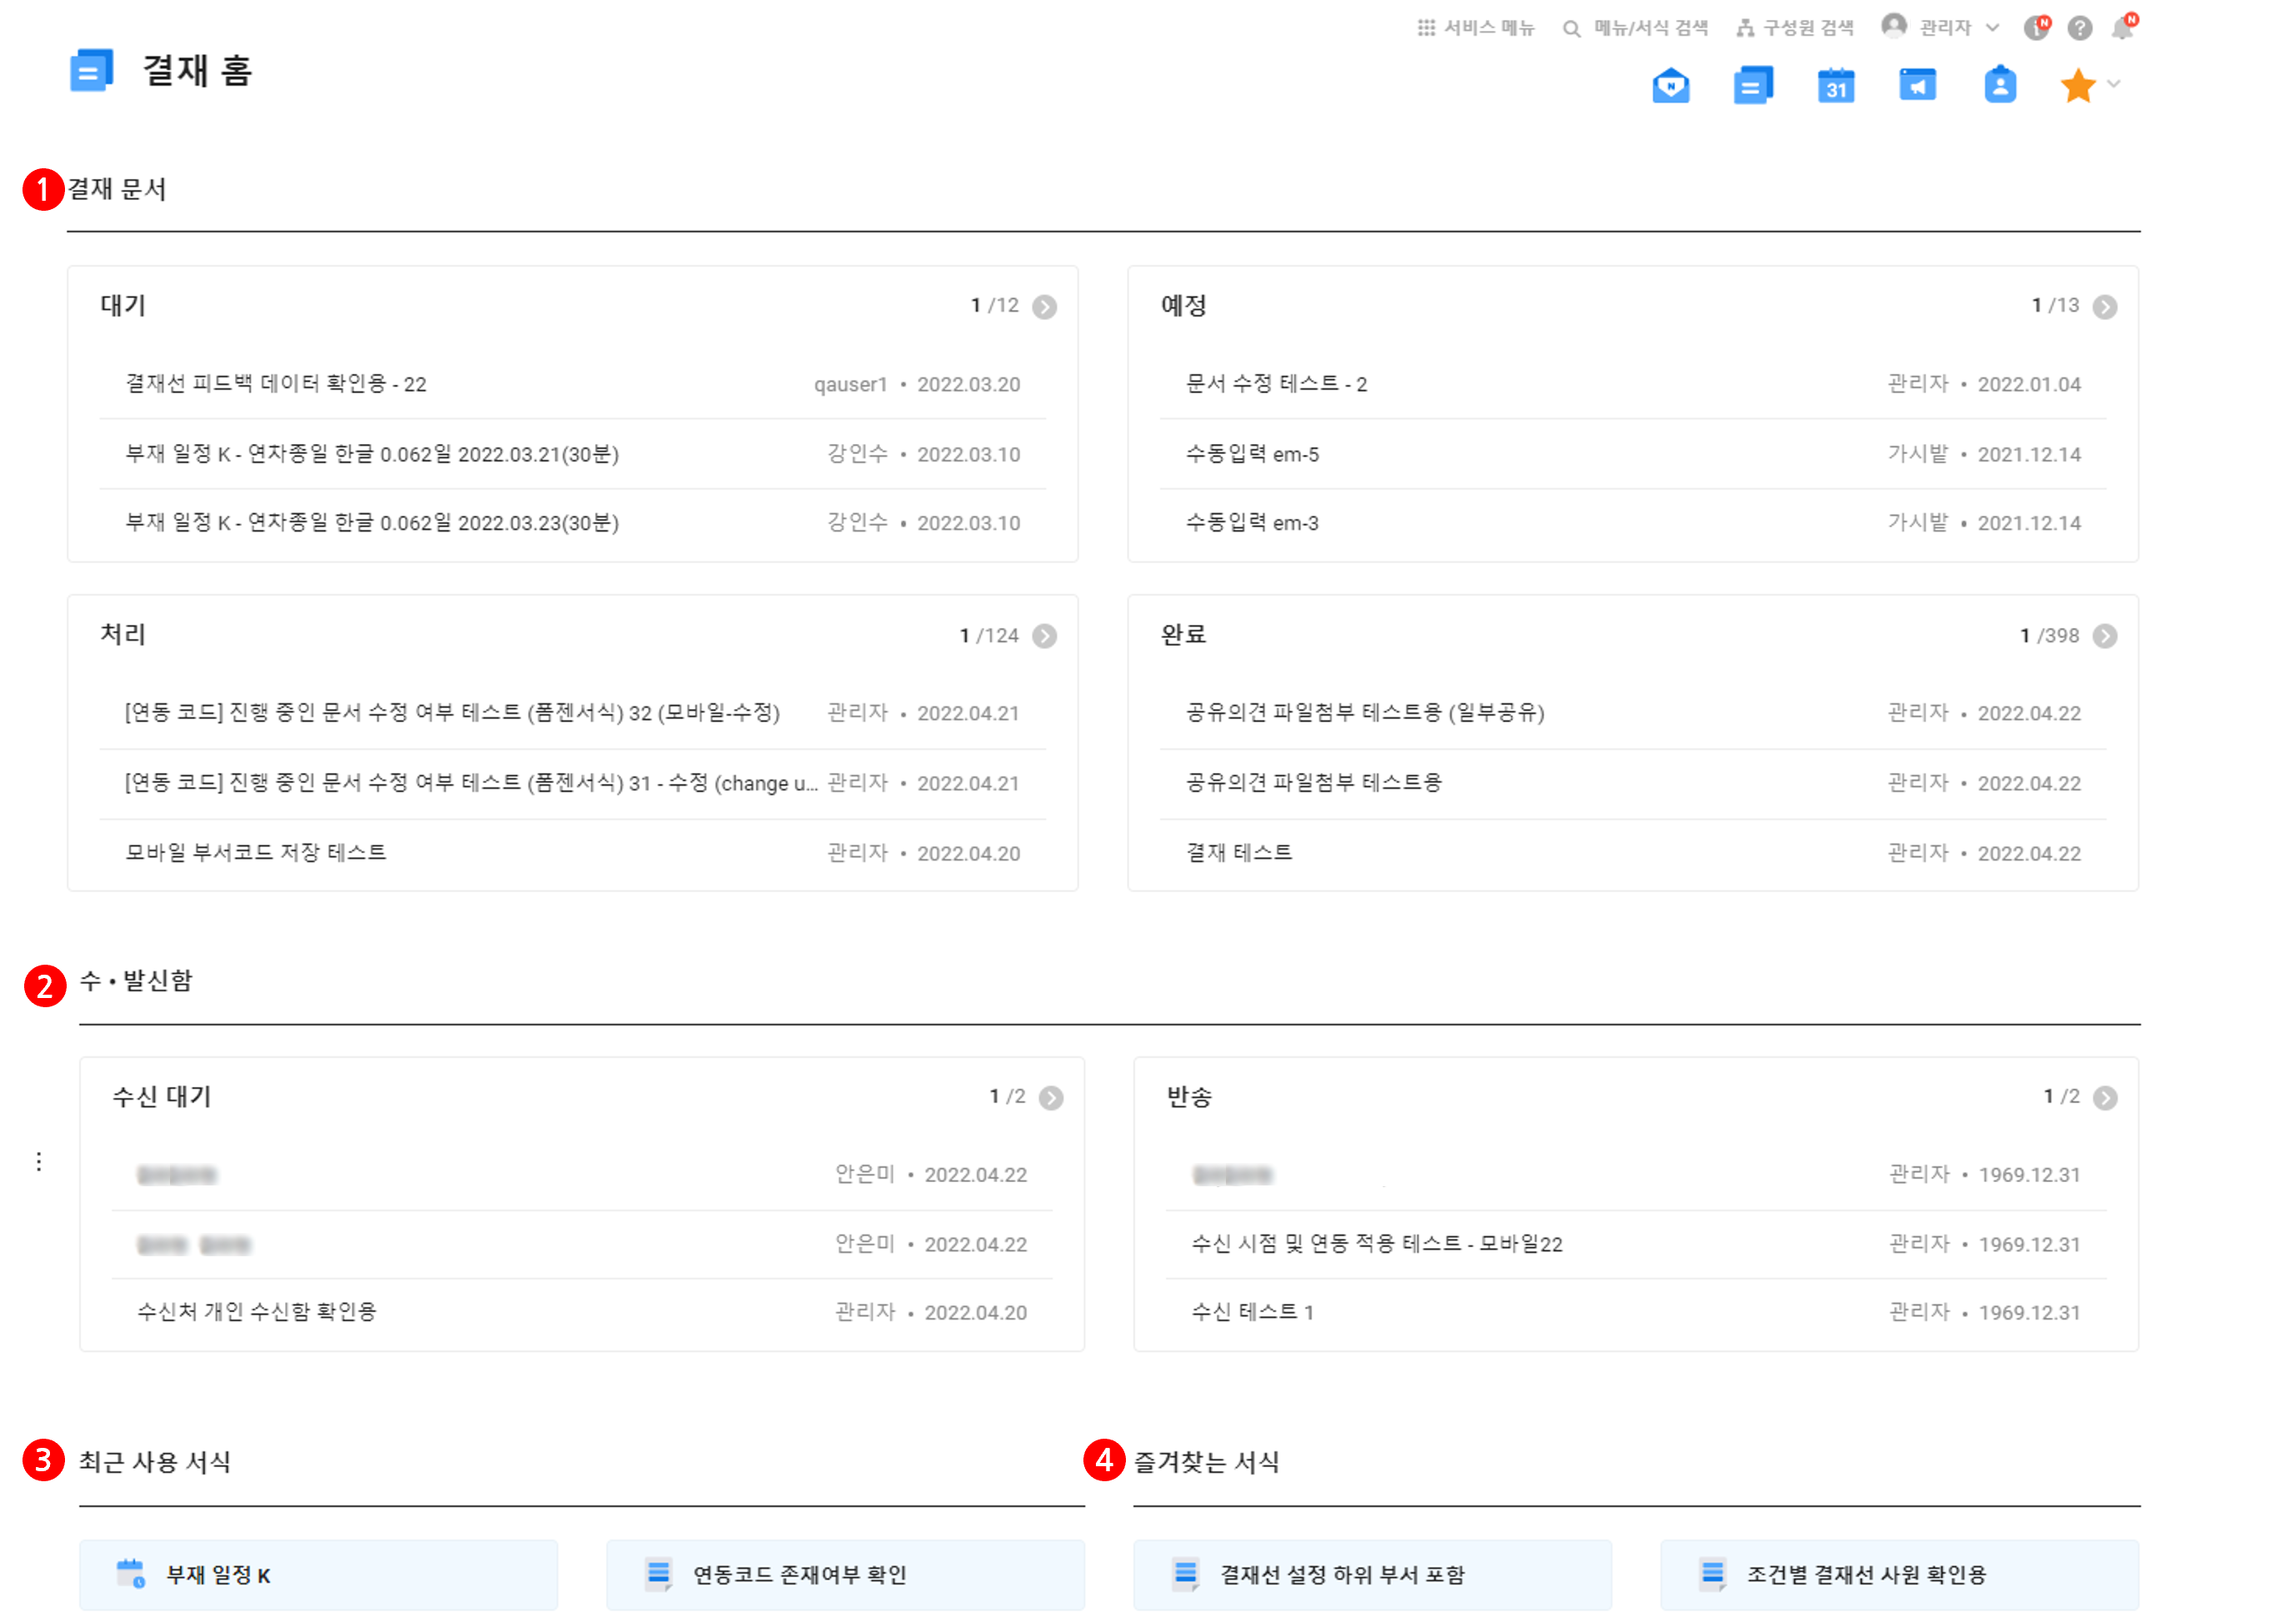Select 결재선 설정 하위 부서 포함 favorite form
Viewport: 2296px width, 1617px height.
click(x=1372, y=1575)
